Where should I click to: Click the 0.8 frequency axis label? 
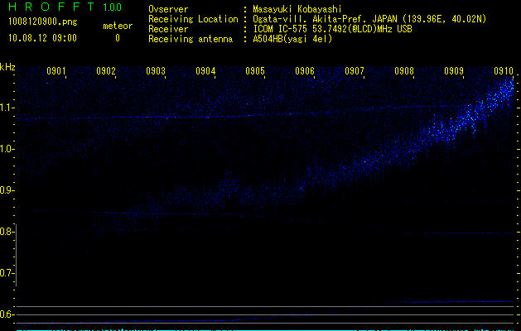click(7, 232)
